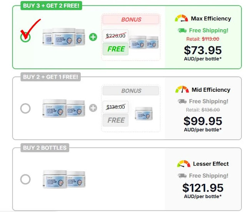Click the Max Efficiency gauge icon
The height and width of the screenshot is (212, 246).
[x=181, y=18]
